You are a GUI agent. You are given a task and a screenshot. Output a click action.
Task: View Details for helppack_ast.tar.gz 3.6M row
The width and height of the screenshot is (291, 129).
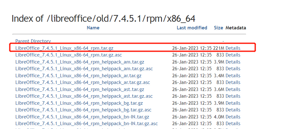(x=233, y=89)
